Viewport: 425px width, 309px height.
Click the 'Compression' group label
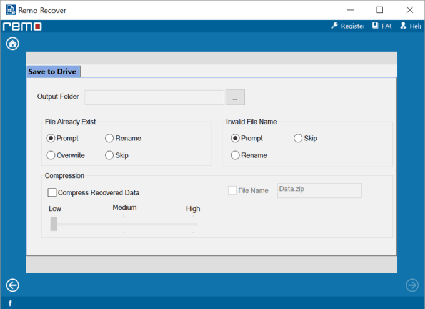(64, 176)
